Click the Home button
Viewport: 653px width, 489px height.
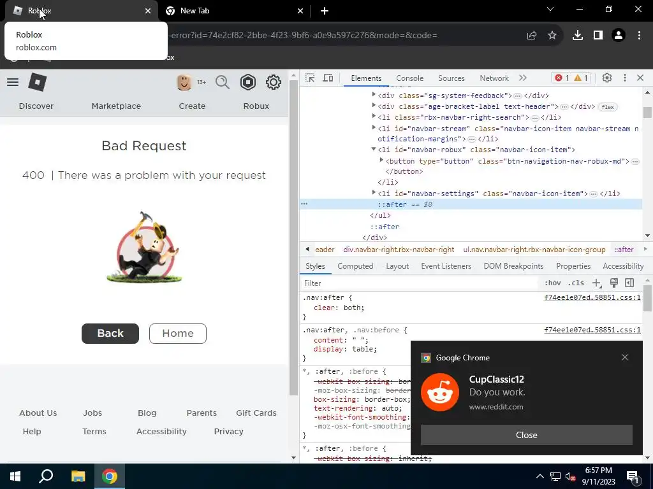pos(178,334)
